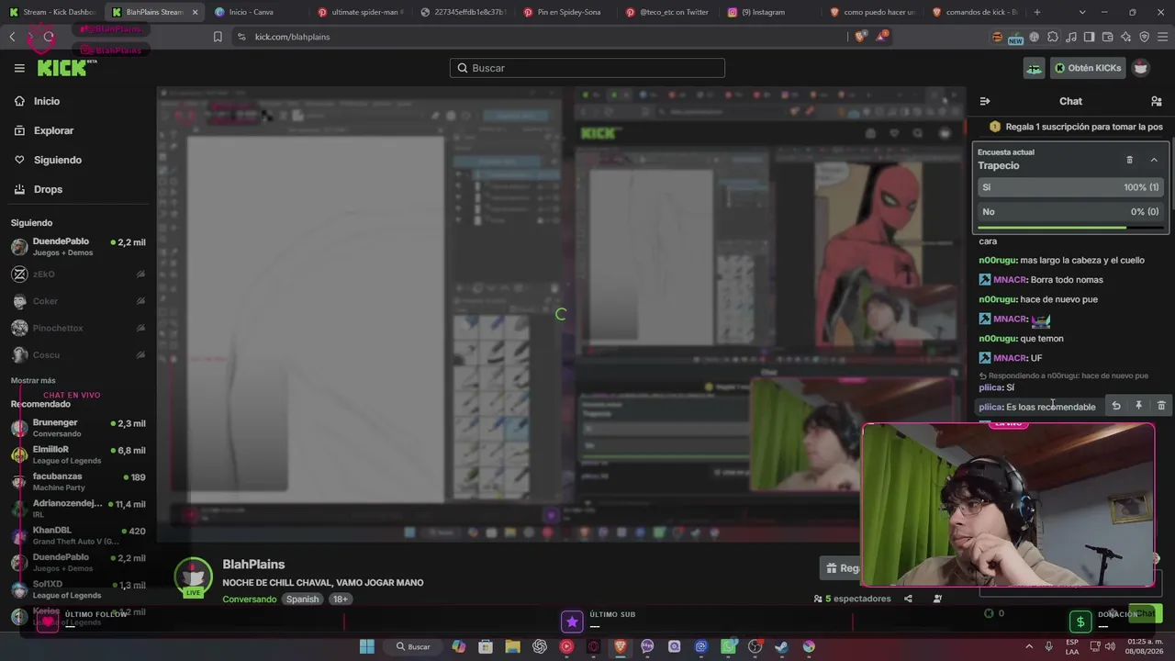Image resolution: width=1175 pixels, height=661 pixels.
Task: Click the icon right of the share icon
Action: pyautogui.click(x=937, y=599)
